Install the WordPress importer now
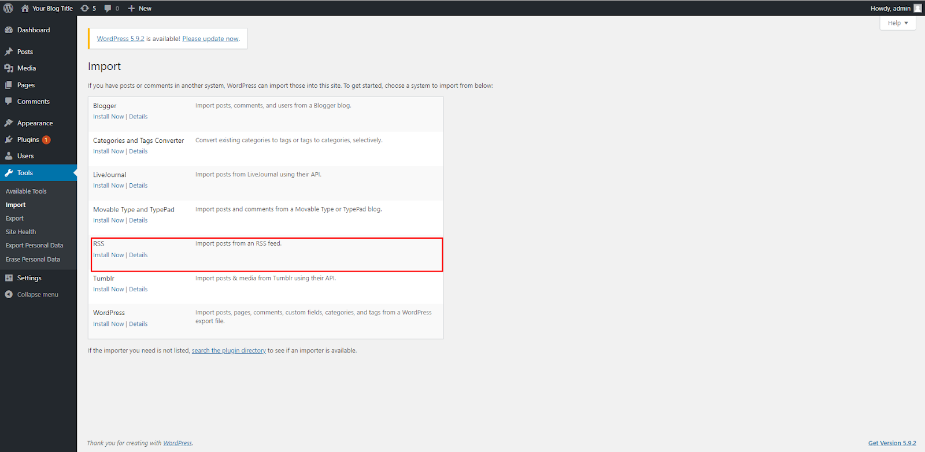Viewport: 925px width, 452px height. tap(109, 324)
